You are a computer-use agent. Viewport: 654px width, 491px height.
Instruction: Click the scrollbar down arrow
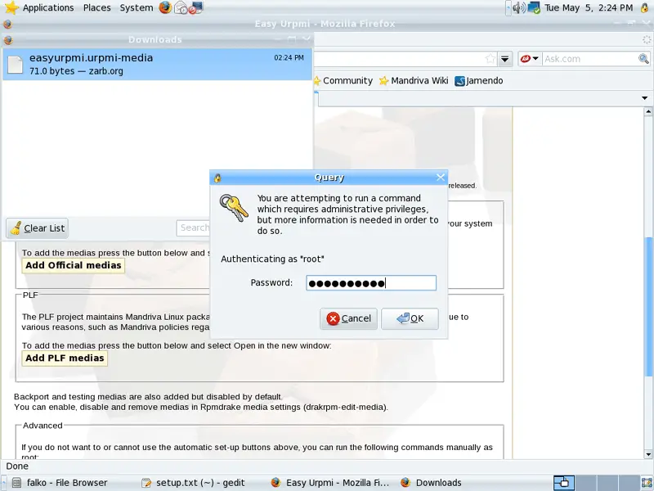[647, 454]
